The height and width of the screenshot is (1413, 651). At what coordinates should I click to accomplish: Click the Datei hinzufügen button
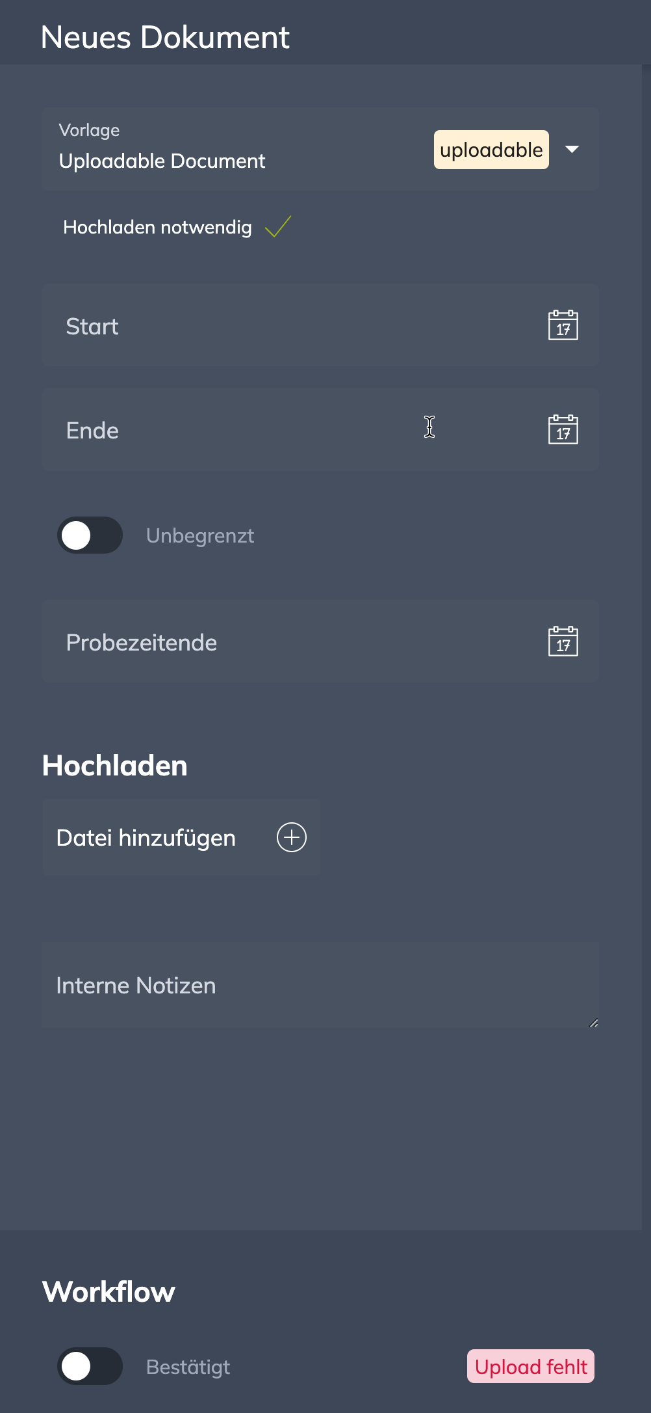146,838
